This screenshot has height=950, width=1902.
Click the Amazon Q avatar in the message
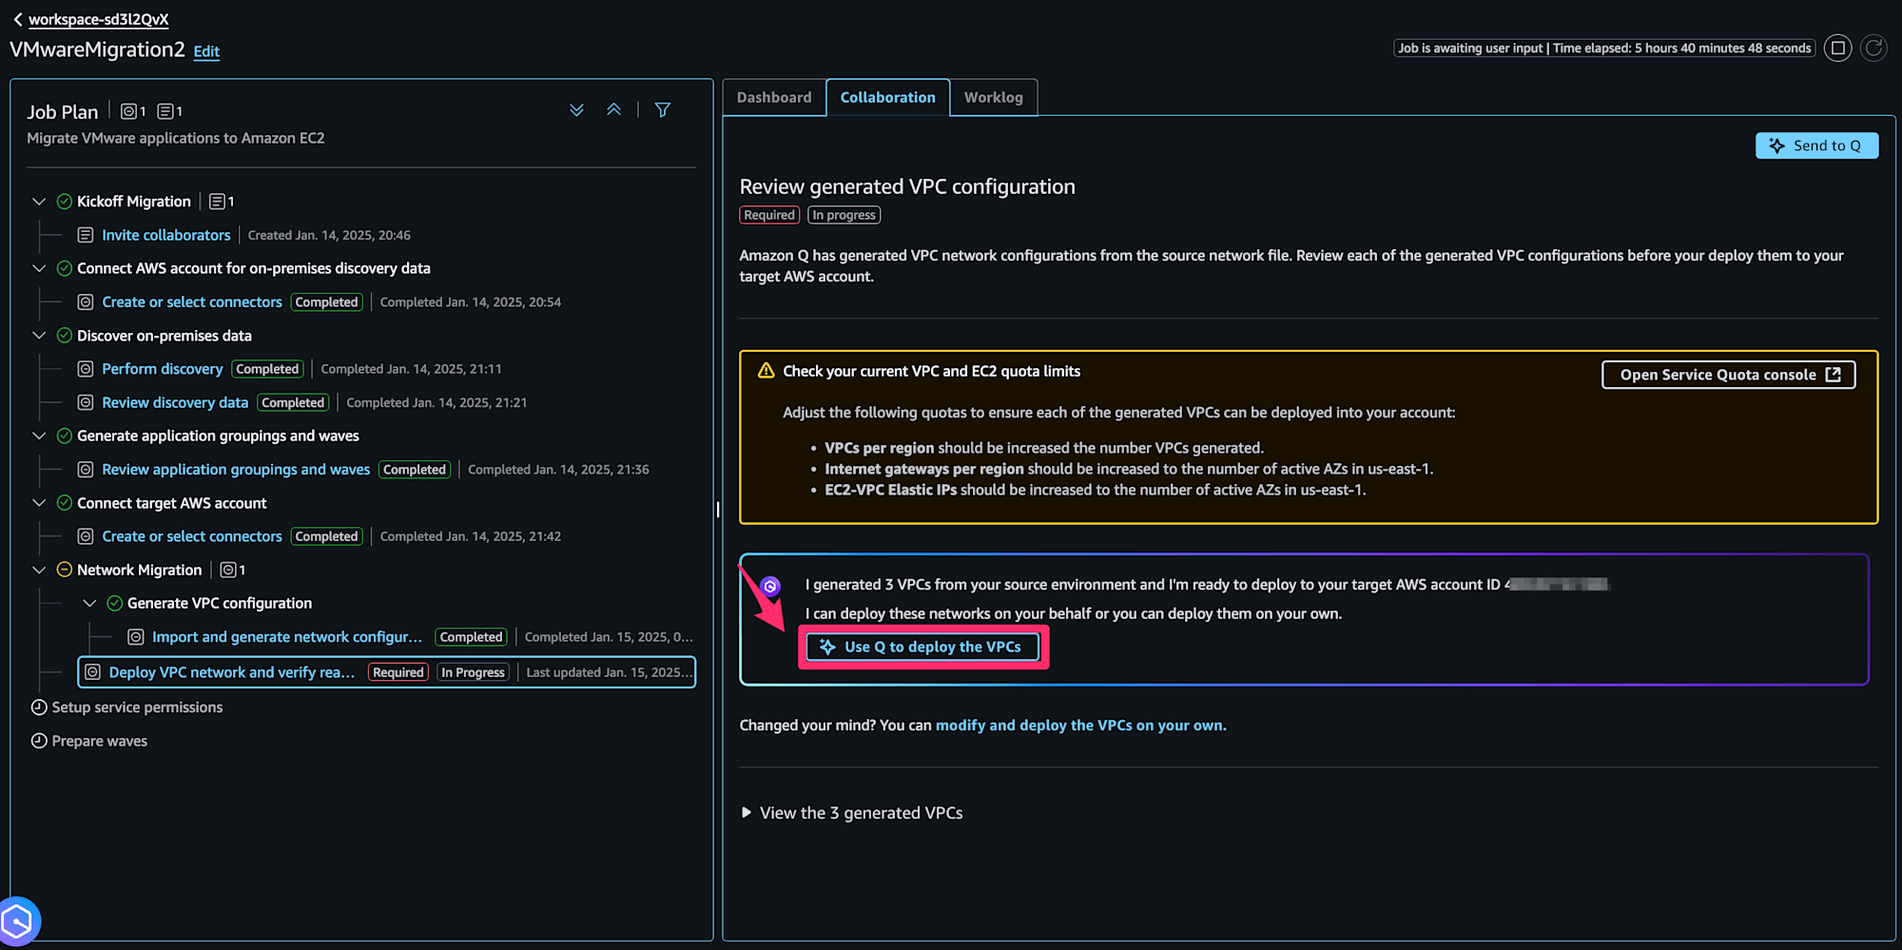(770, 586)
